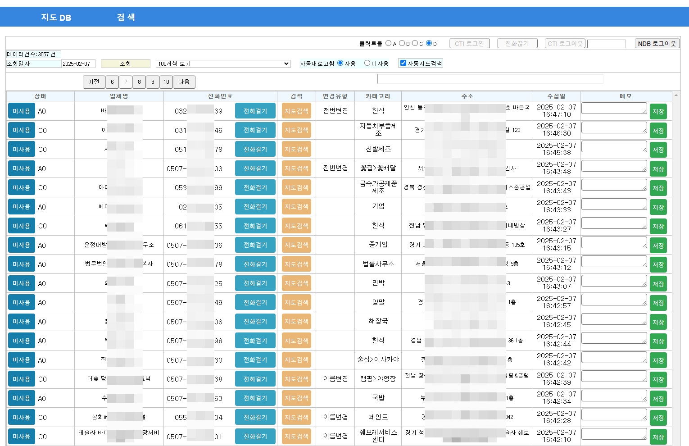Image resolution: width=689 pixels, height=446 pixels.
Task: Click the NDB 로그아웃 button
Action: point(657,43)
